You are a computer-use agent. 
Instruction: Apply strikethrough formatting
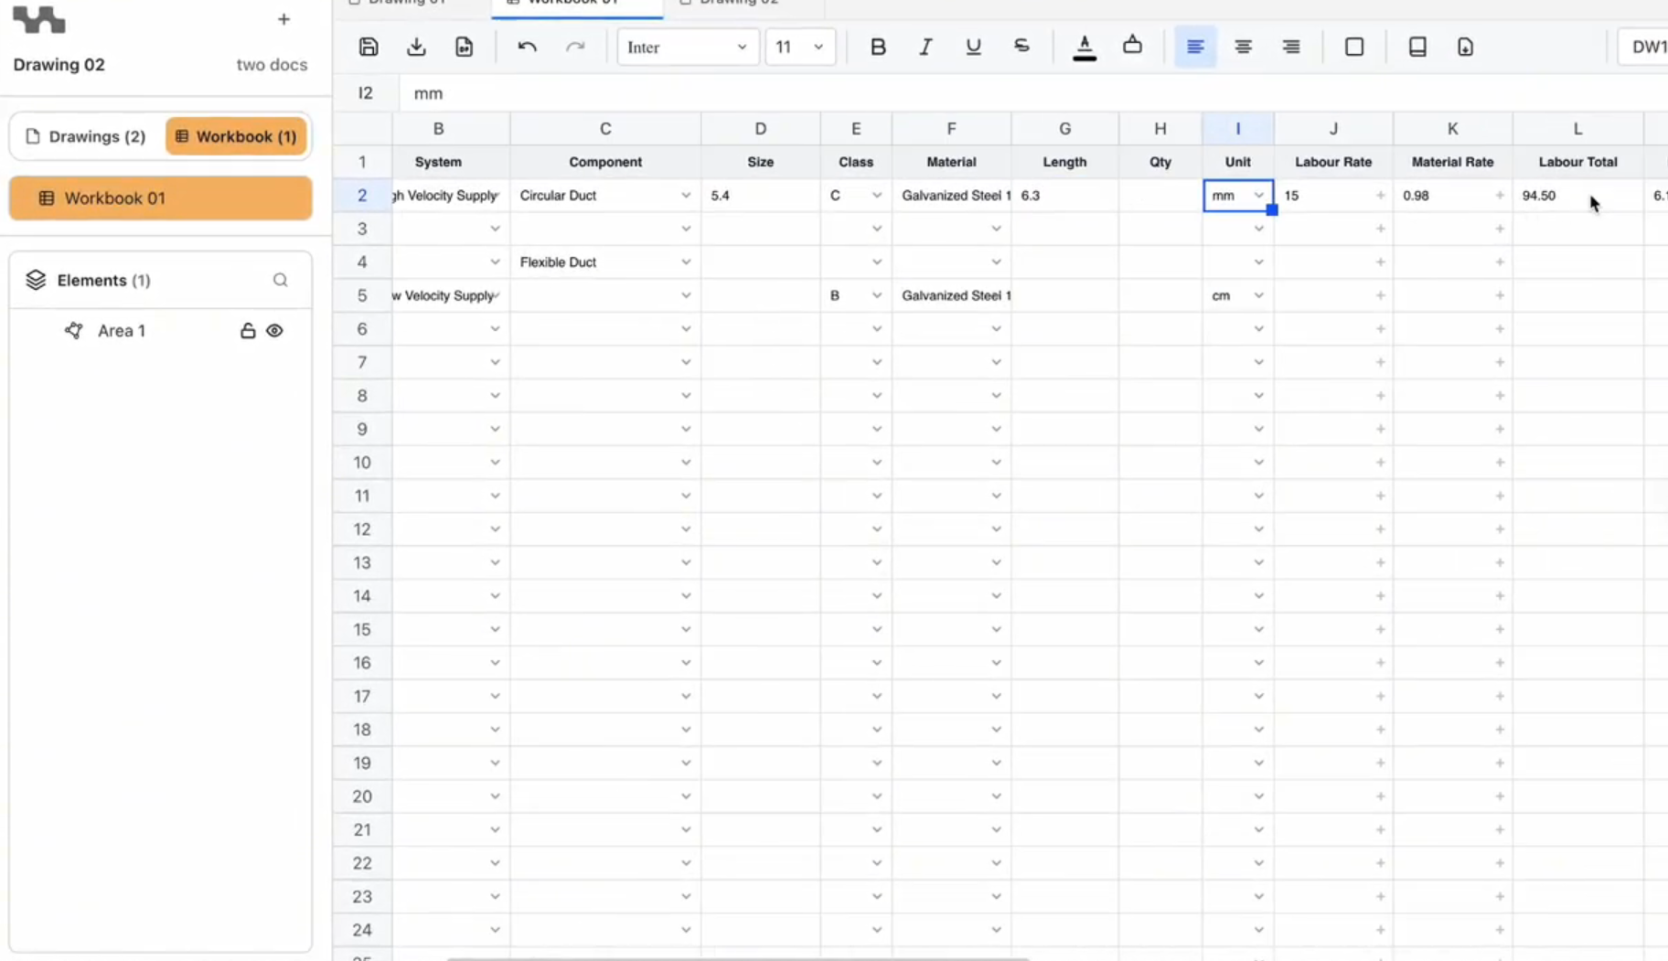click(x=1021, y=47)
